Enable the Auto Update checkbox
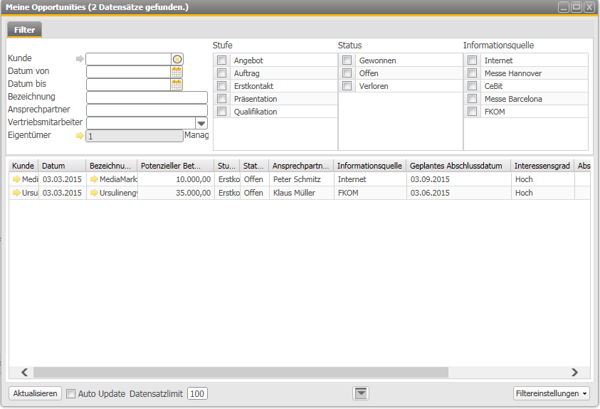600x409 pixels. 70,394
